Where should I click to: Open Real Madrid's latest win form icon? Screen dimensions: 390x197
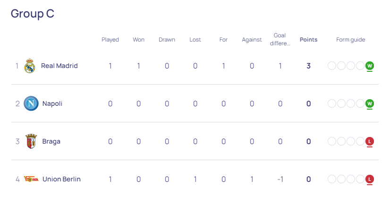click(370, 66)
